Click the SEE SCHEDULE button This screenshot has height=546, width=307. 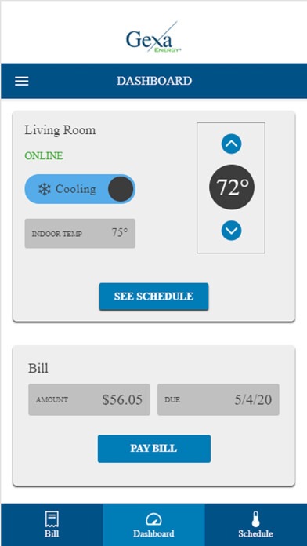click(x=153, y=297)
